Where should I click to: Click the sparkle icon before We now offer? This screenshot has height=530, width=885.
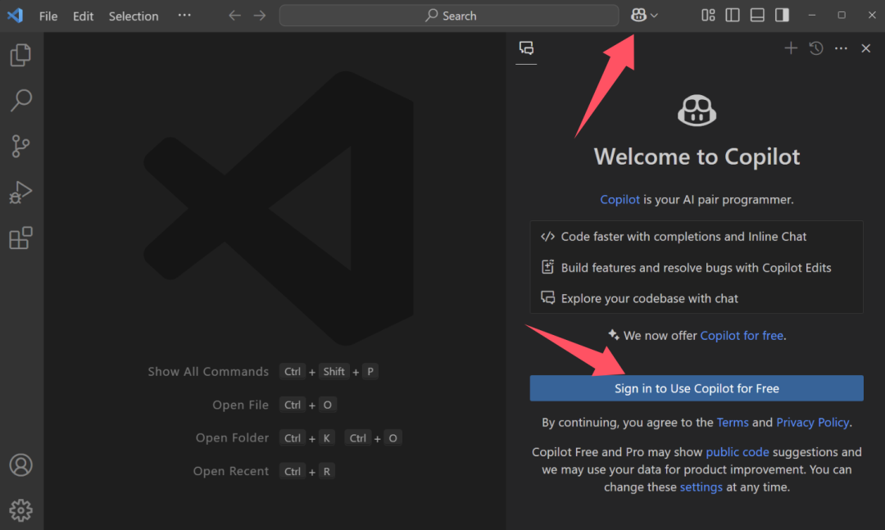point(614,335)
